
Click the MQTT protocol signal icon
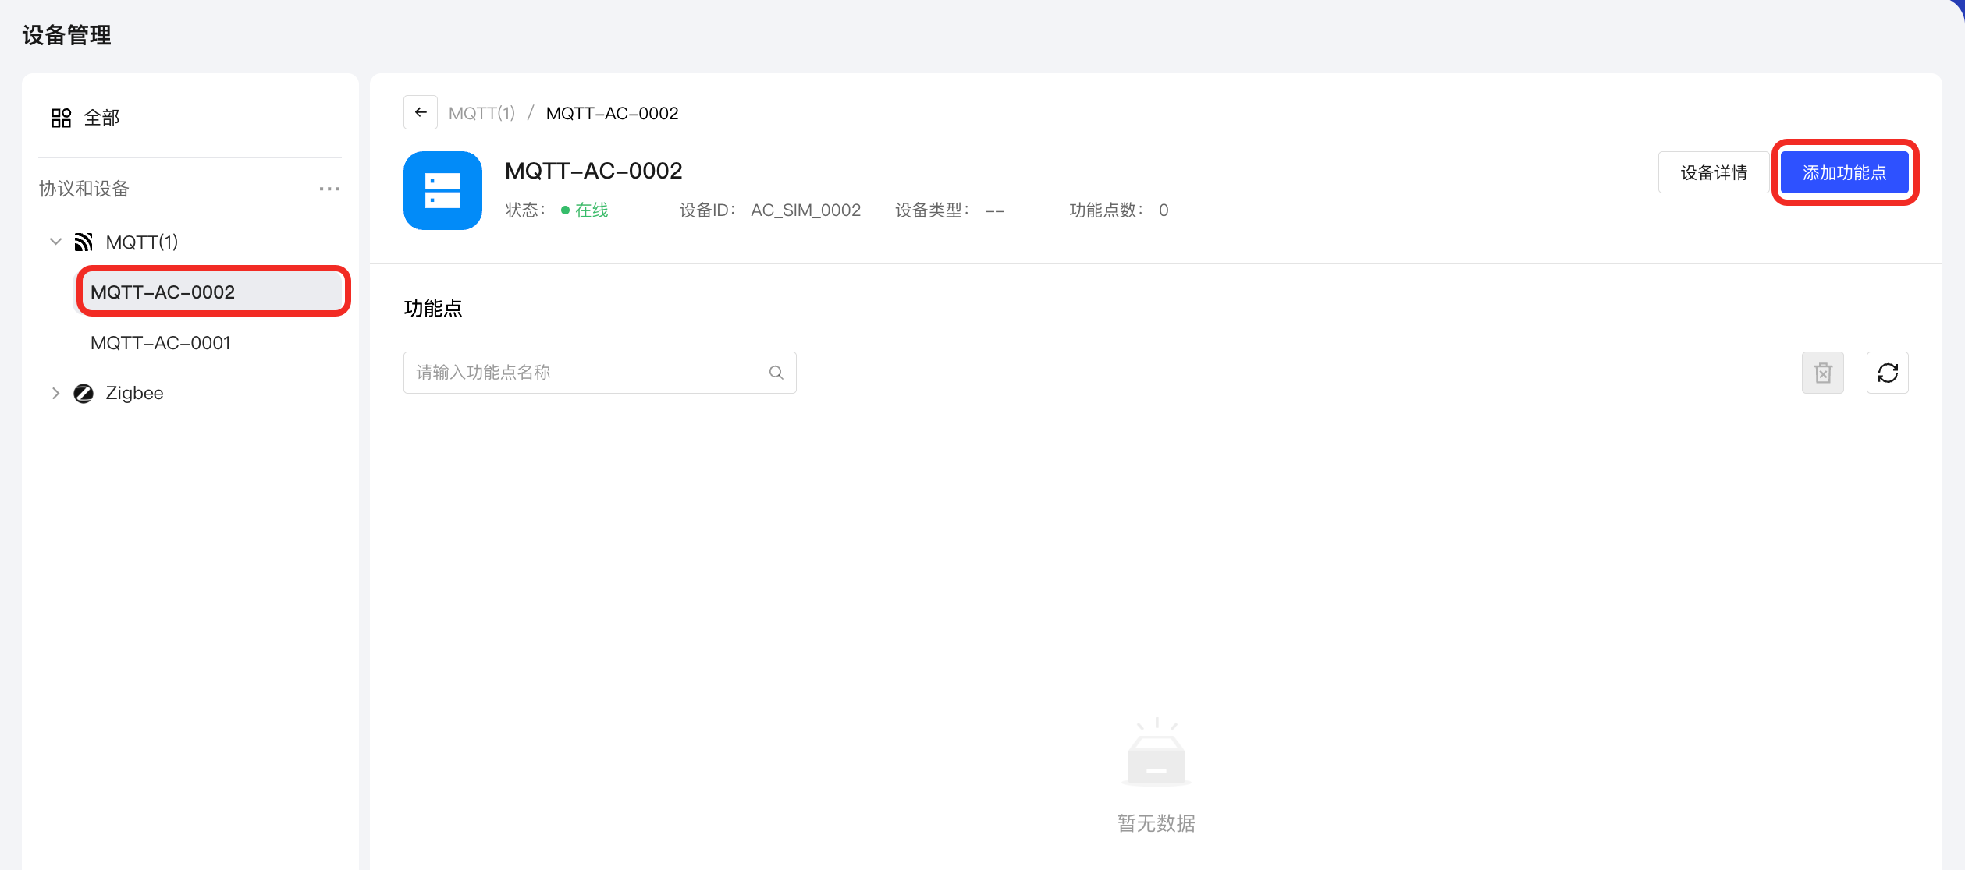point(84,242)
